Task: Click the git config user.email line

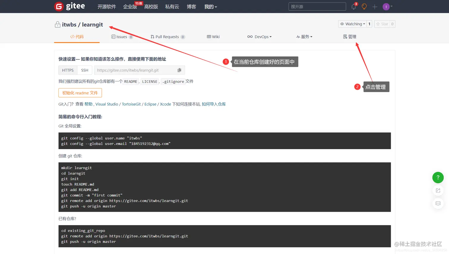Action: pos(116,143)
